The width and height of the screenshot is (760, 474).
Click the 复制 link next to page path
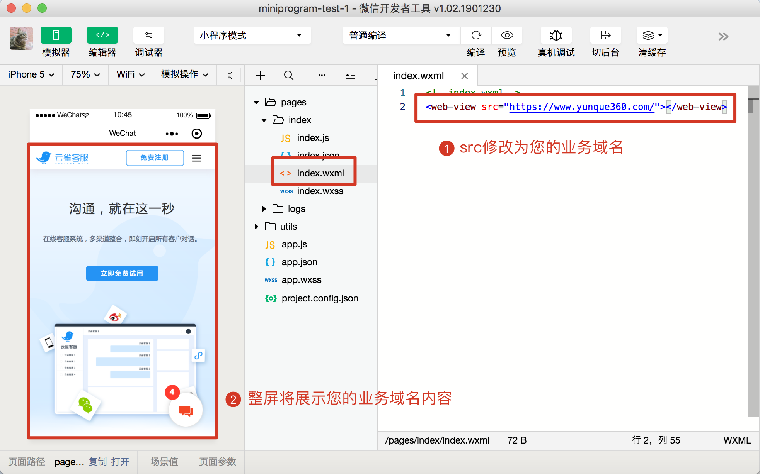coord(98,462)
